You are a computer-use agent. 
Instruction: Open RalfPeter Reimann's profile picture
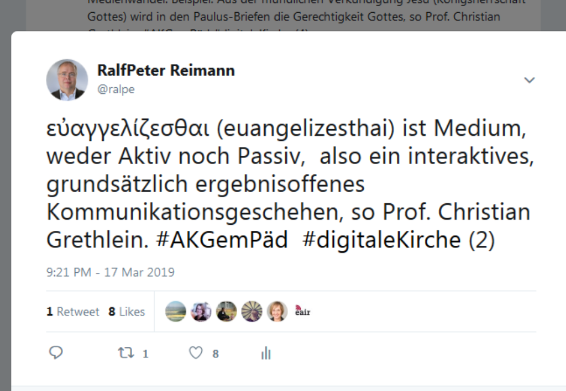coord(67,80)
